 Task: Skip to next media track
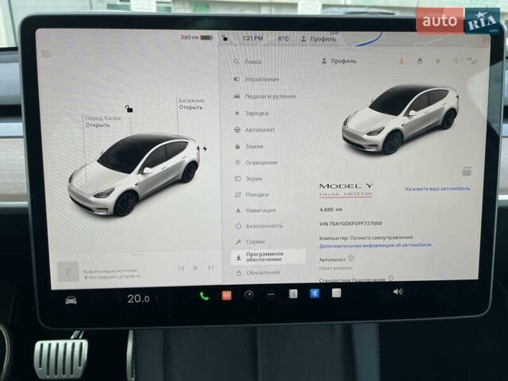pyautogui.click(x=210, y=267)
